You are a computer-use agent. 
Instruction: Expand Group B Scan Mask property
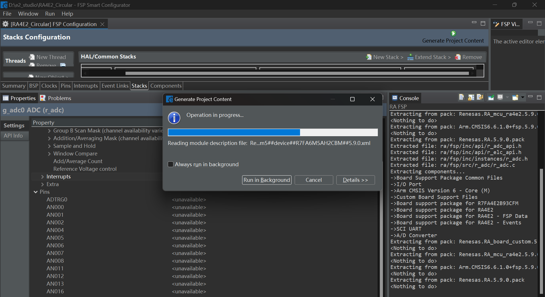(49, 131)
